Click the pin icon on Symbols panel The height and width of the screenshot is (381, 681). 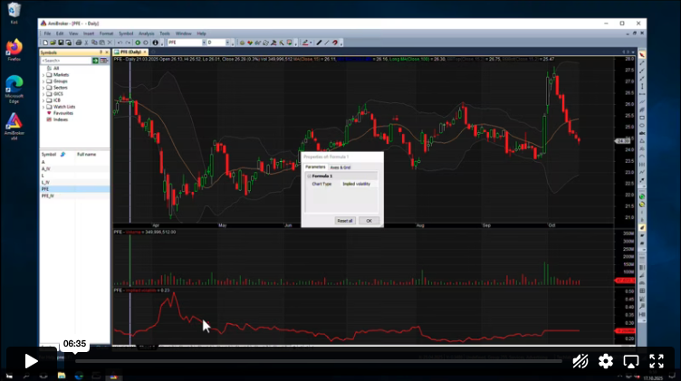(101, 52)
